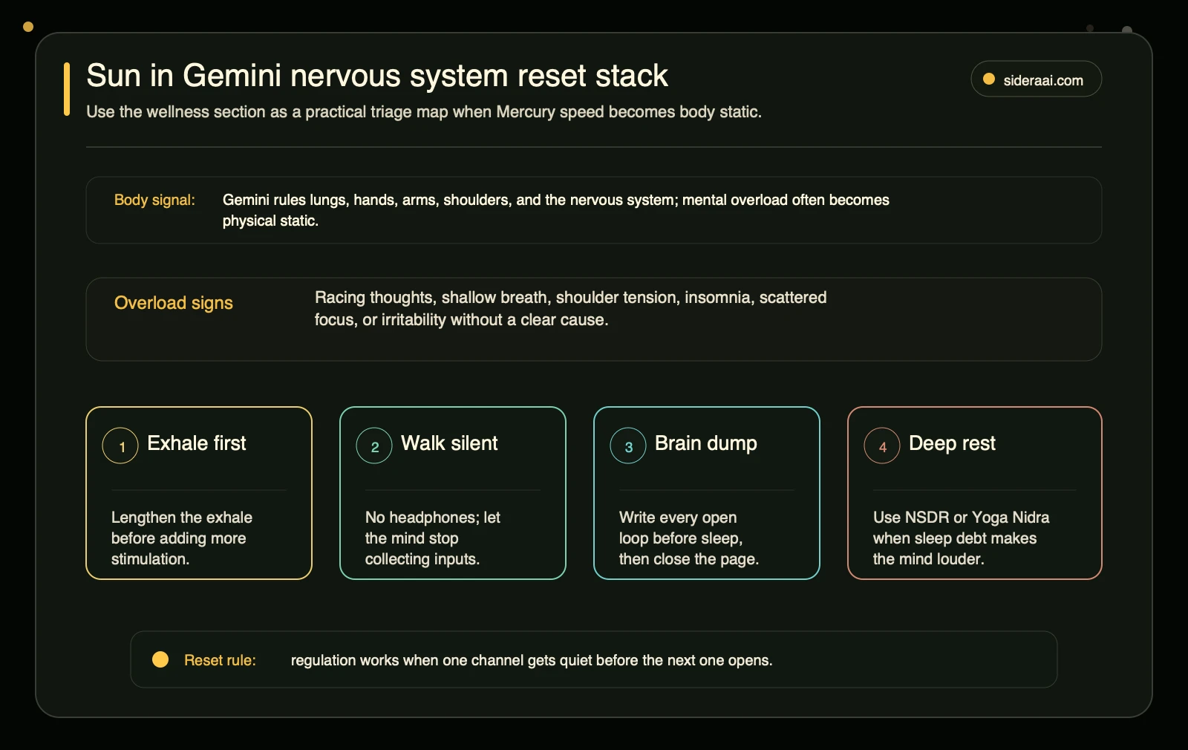Click the step 3 circle of Brain dump

coord(628,446)
